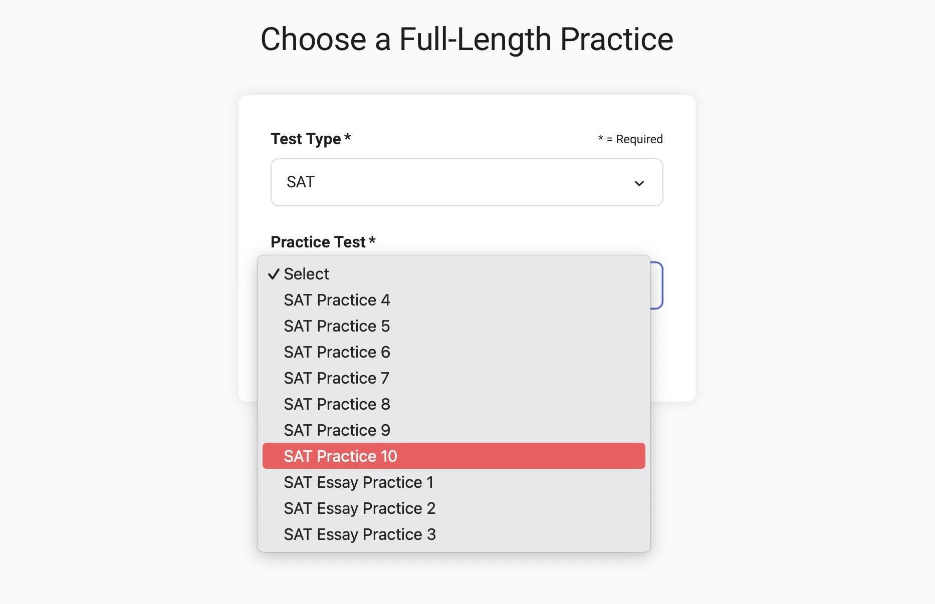Click the asterisk next to Practice Test
This screenshot has height=604, width=935.
point(372,241)
